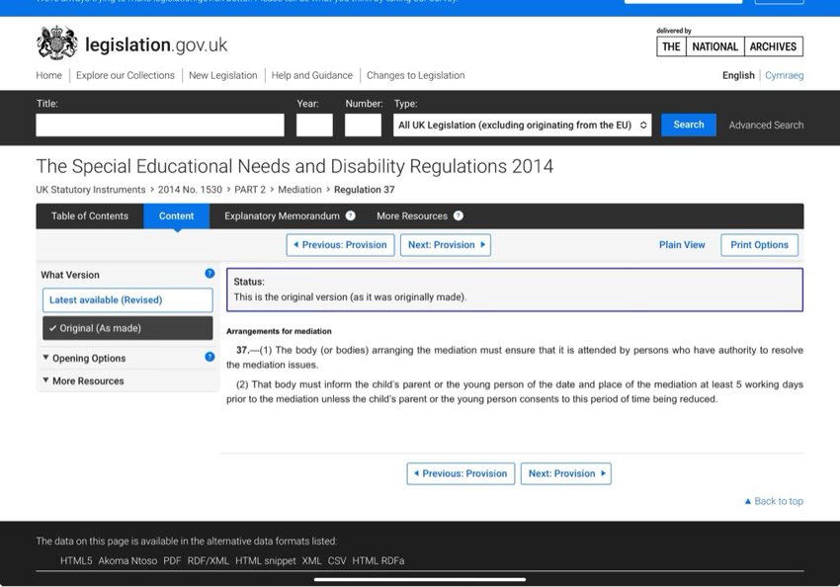Open the HTML RDFa format

tap(378, 560)
